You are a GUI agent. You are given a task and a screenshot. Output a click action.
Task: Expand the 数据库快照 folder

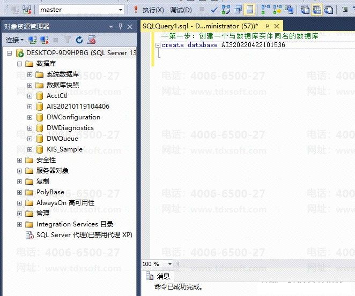click(x=29, y=85)
